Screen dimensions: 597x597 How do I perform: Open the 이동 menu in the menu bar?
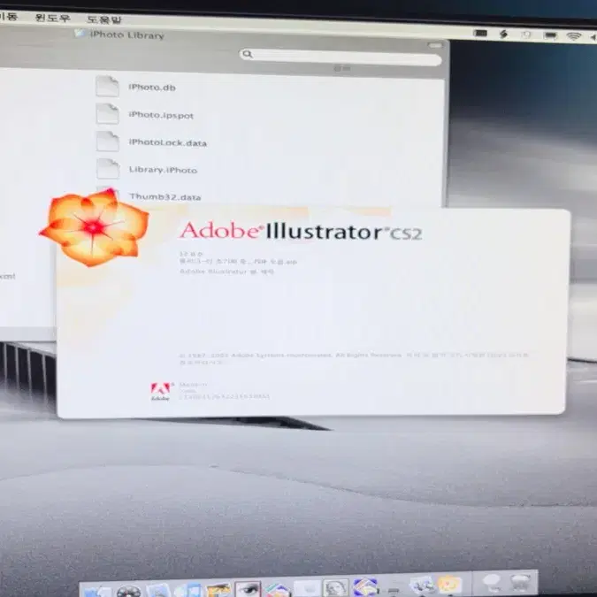[8, 16]
